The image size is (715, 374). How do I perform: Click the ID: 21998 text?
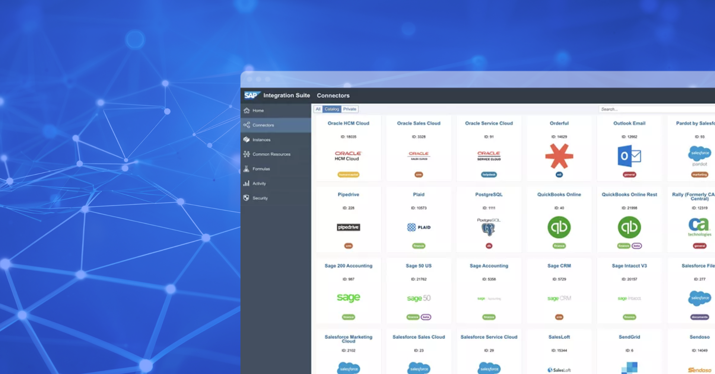tap(629, 208)
